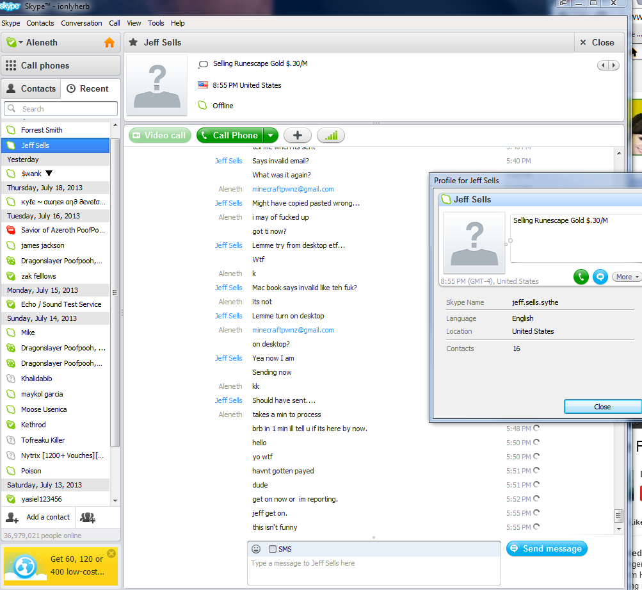Open the Conversation menu
The image size is (642, 590).
tap(81, 23)
